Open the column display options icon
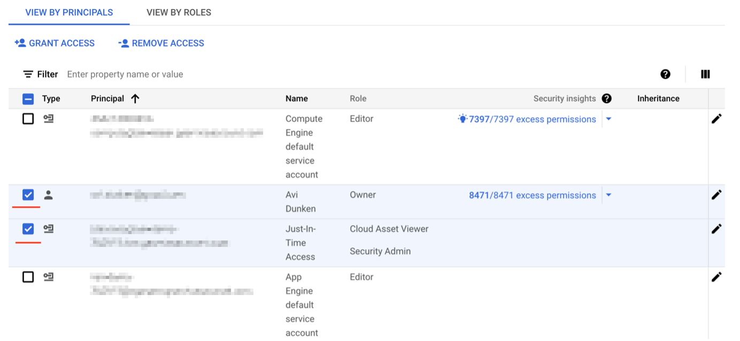 pyautogui.click(x=705, y=74)
